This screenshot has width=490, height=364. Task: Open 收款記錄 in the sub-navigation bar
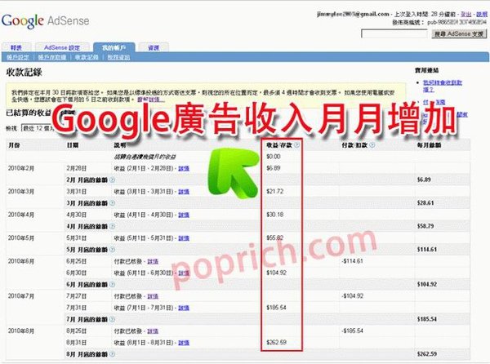pos(87,57)
